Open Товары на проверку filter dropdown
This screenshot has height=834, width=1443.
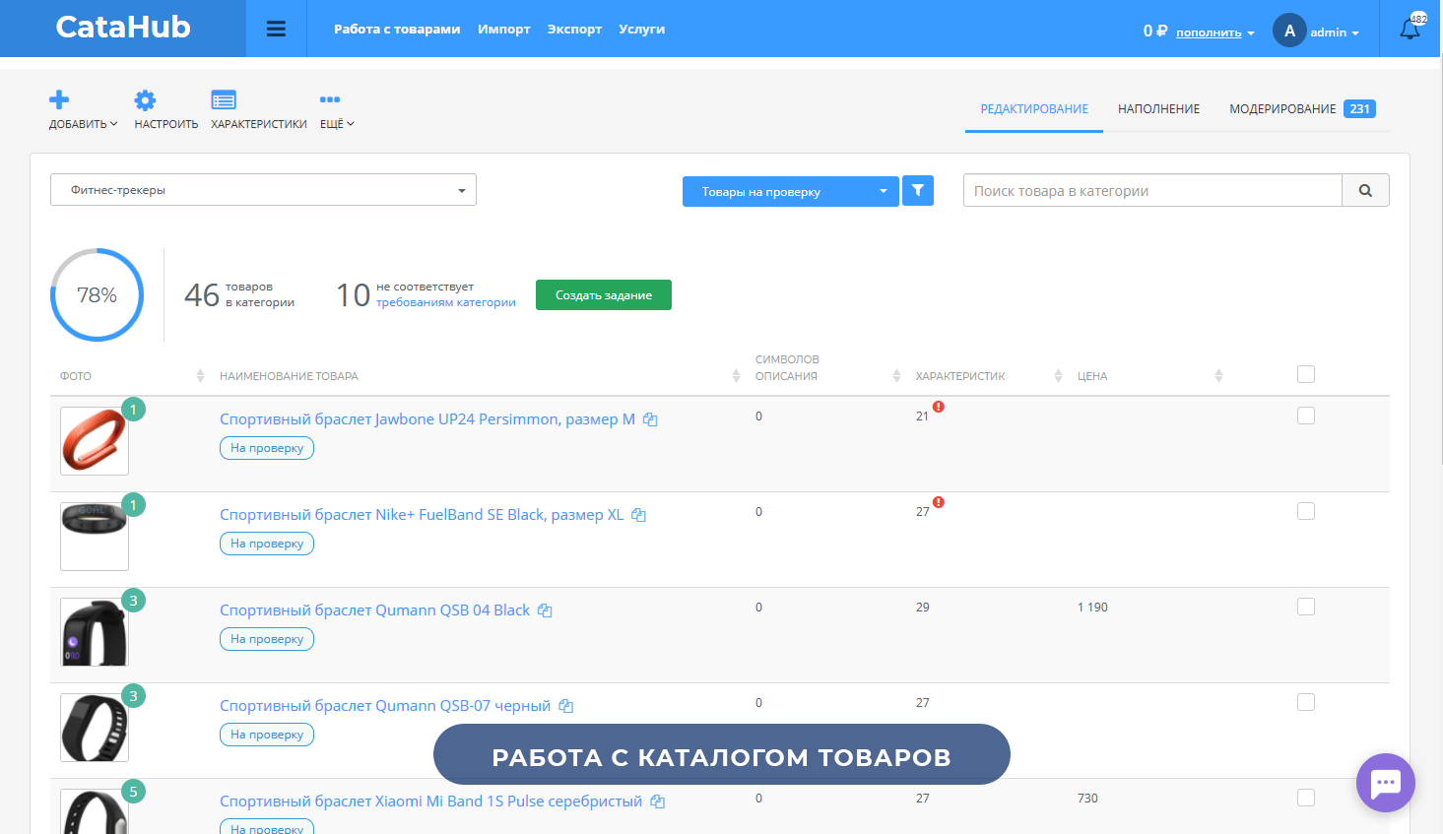click(790, 191)
